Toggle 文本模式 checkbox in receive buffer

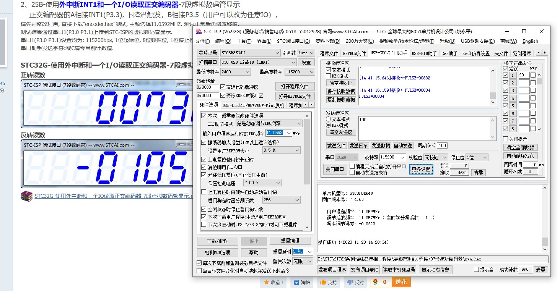pyautogui.click(x=328, y=70)
